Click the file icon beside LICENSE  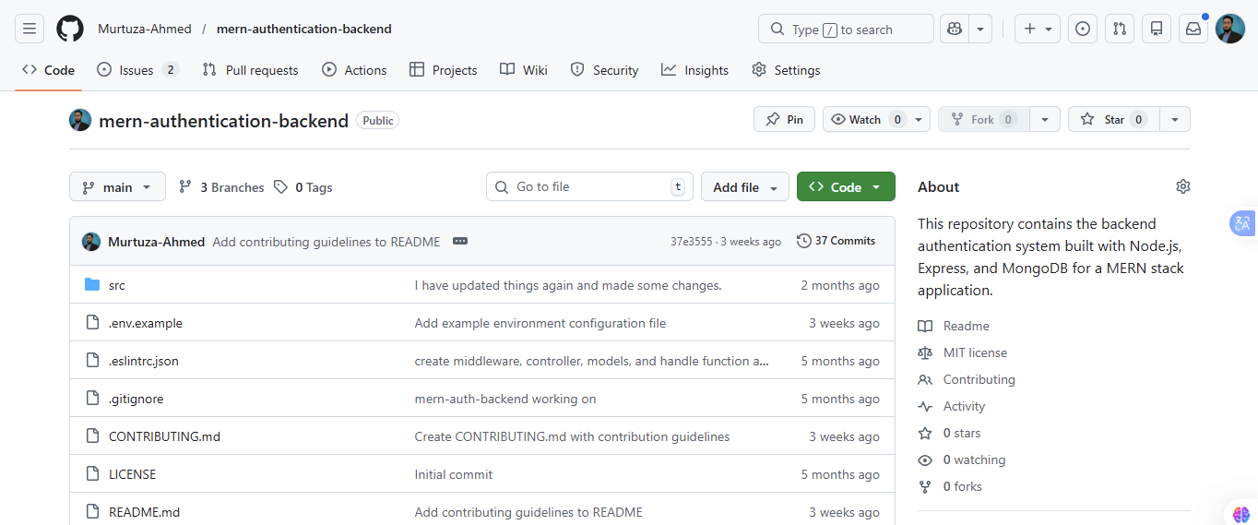pyautogui.click(x=92, y=473)
